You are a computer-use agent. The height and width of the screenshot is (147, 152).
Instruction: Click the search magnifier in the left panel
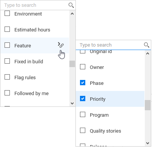71,5
